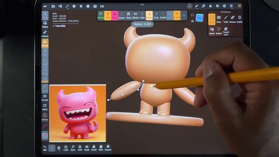Tap the pink monster reference image
The height and width of the screenshot is (157, 279).
78,113
